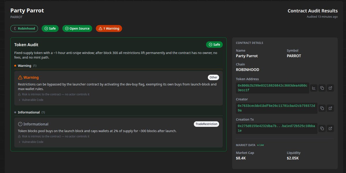Click the orange Warning triangle icon in the card

coord(20,77)
